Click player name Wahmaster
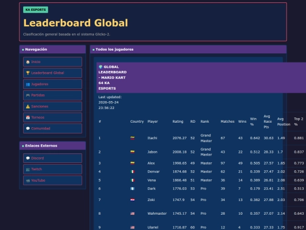Screen dimensions: 306x230 point(157,214)
